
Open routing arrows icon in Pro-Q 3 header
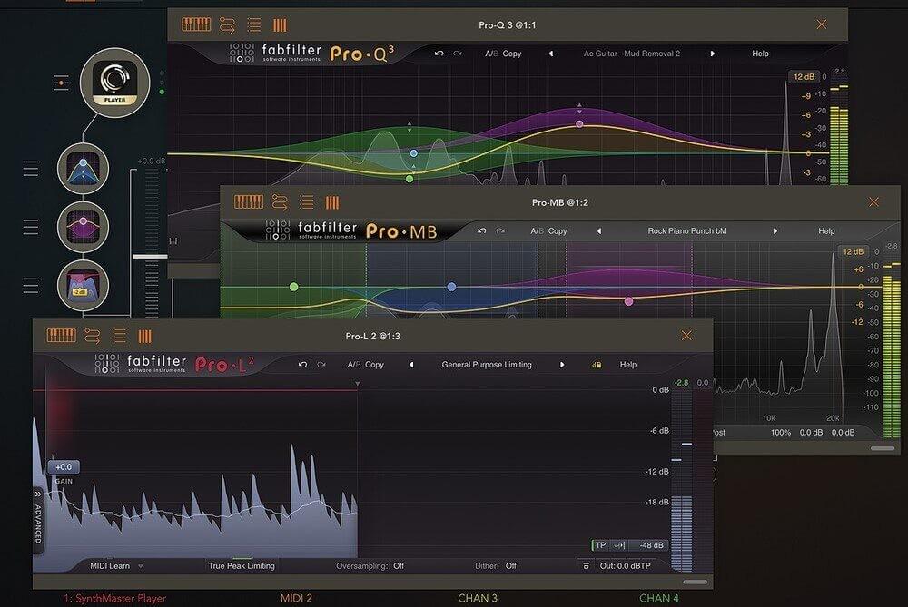pyautogui.click(x=228, y=24)
